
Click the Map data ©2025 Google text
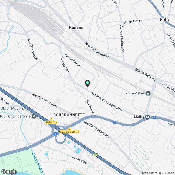point(158,173)
